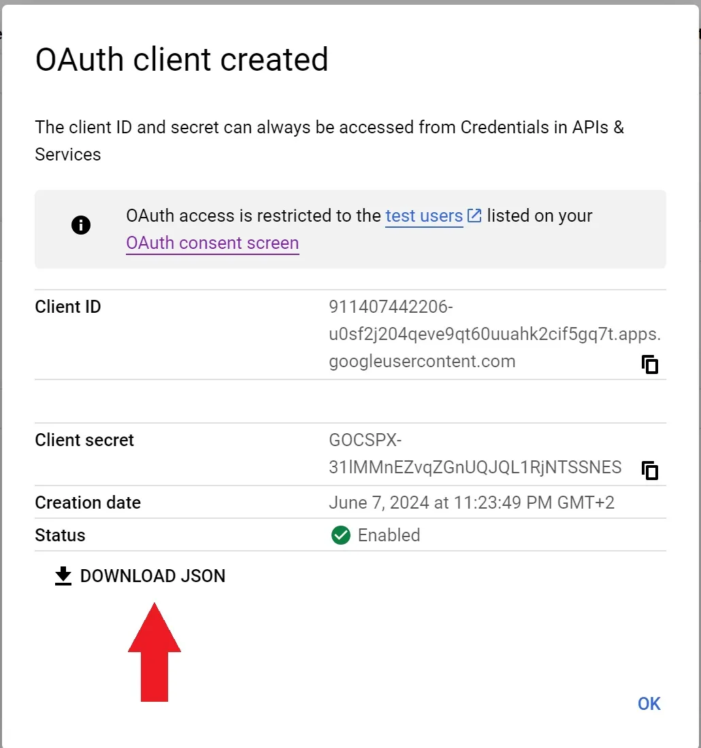Click the info icon in the banner

[x=81, y=225]
